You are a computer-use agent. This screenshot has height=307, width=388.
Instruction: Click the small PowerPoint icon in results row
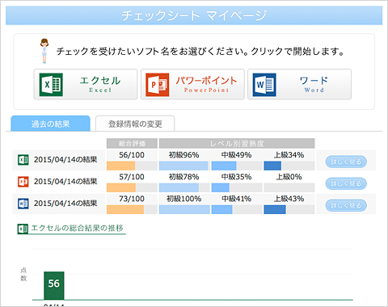[x=23, y=182]
